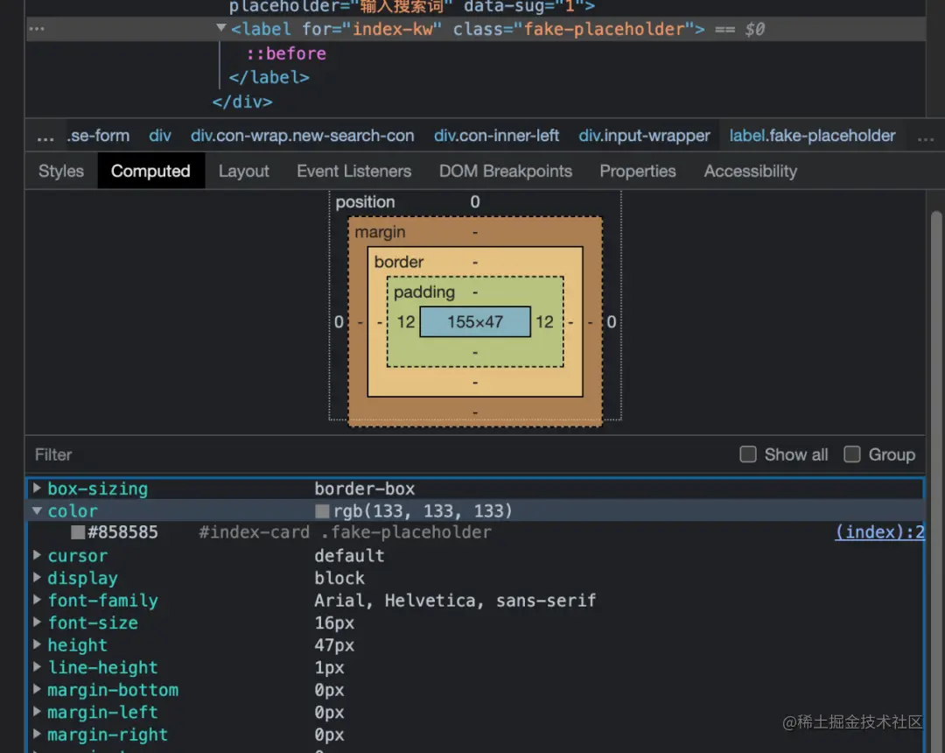This screenshot has height=753, width=945.
Task: Open the Event Listeners tab
Action: click(x=353, y=172)
